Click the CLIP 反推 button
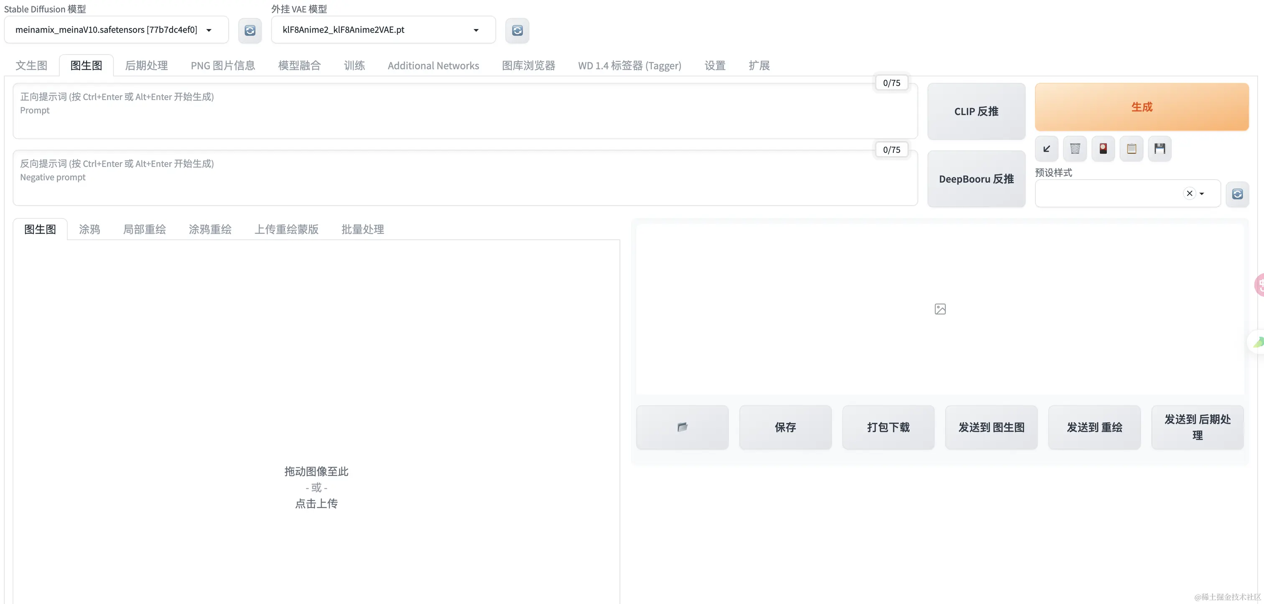 point(976,111)
